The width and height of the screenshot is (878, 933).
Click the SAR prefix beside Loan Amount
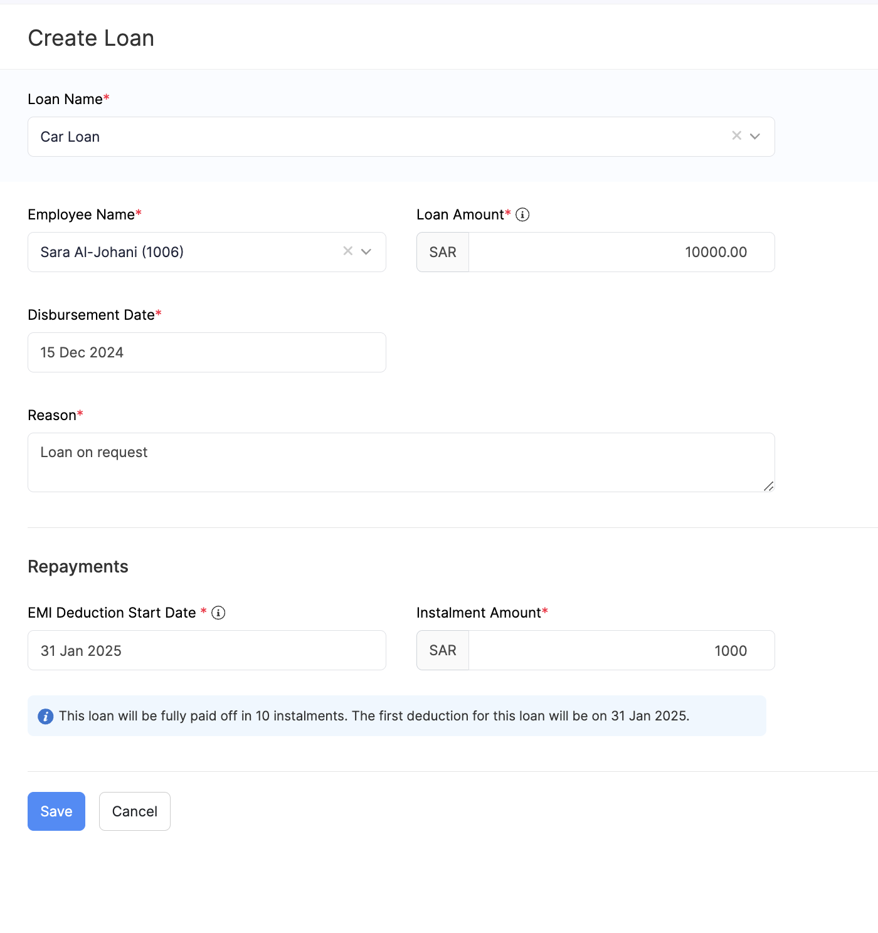point(443,252)
